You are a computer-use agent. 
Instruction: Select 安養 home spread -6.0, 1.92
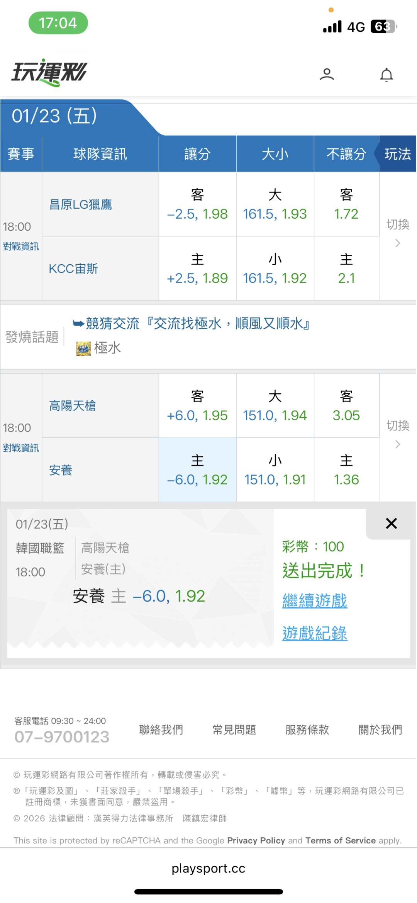coord(197,470)
